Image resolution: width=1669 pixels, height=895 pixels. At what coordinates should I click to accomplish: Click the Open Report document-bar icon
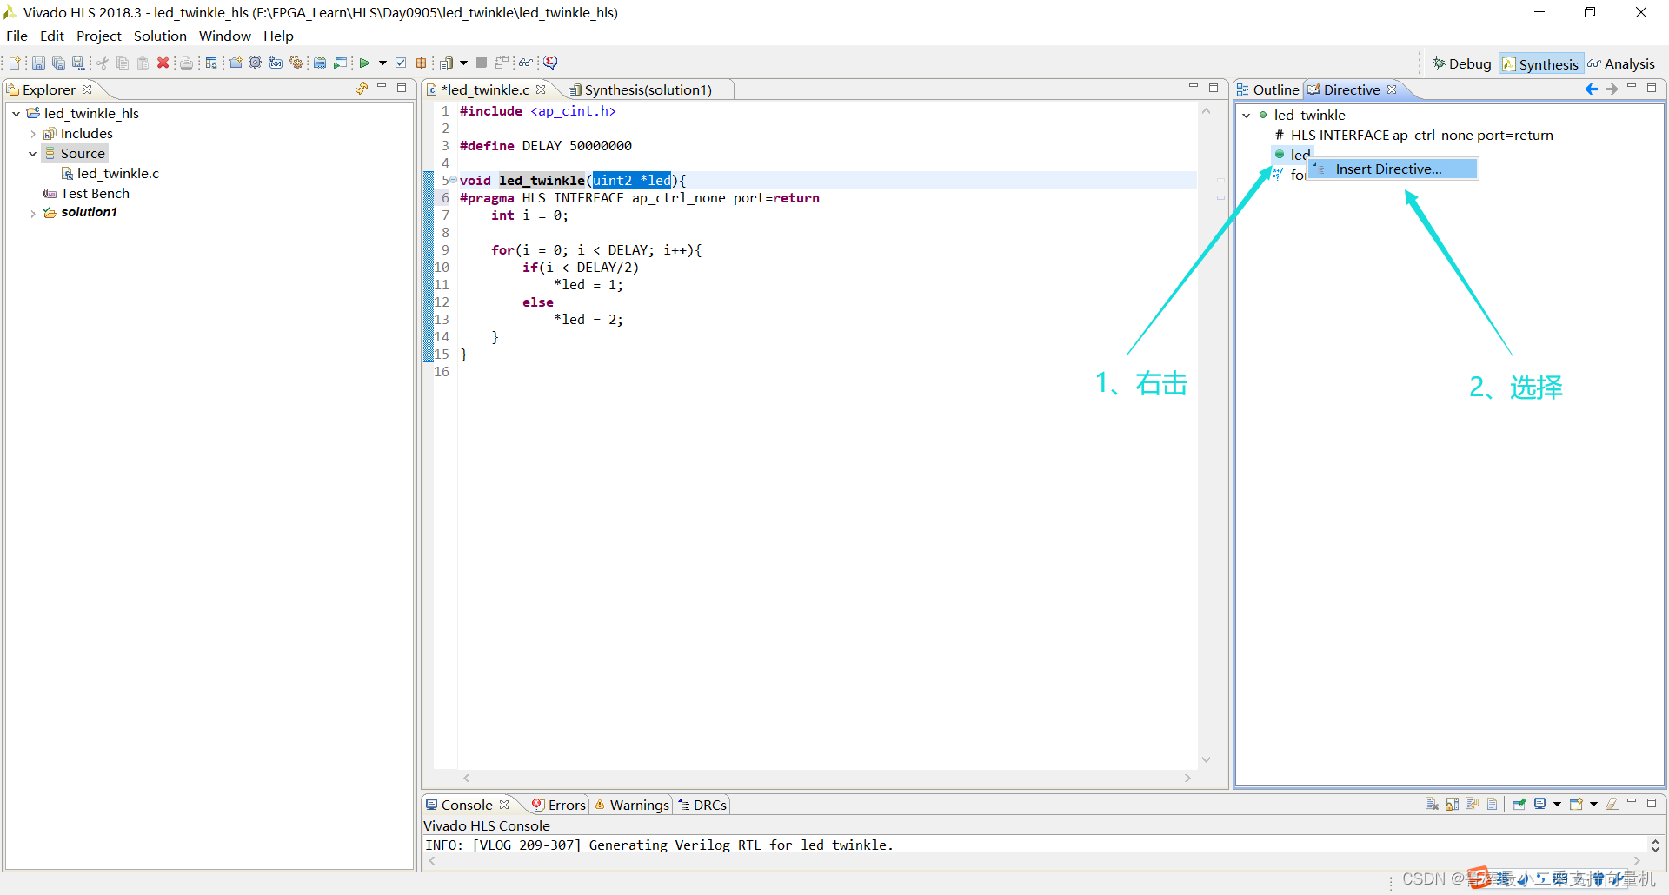point(446,63)
